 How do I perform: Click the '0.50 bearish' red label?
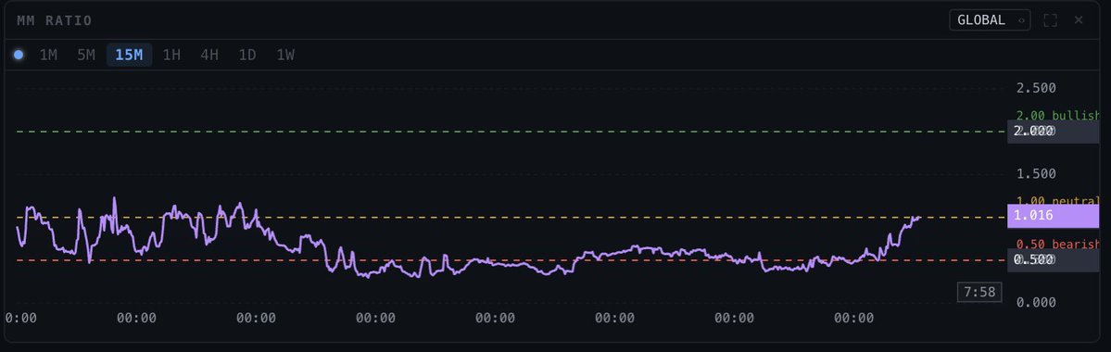click(1058, 245)
